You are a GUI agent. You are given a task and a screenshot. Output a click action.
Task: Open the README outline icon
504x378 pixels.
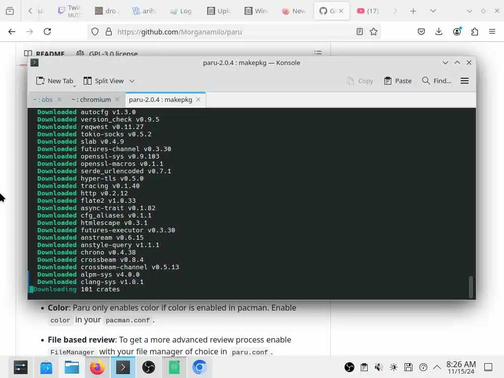(318, 52)
